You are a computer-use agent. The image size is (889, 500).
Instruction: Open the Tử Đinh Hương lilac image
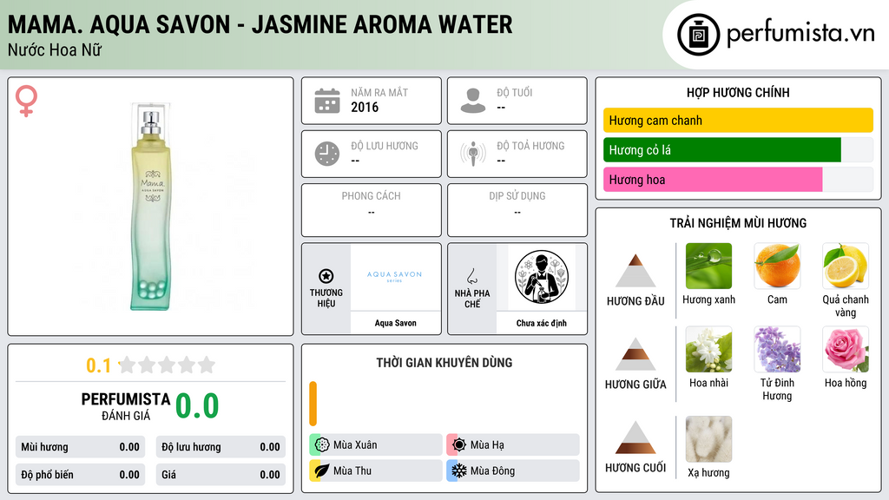(x=777, y=349)
